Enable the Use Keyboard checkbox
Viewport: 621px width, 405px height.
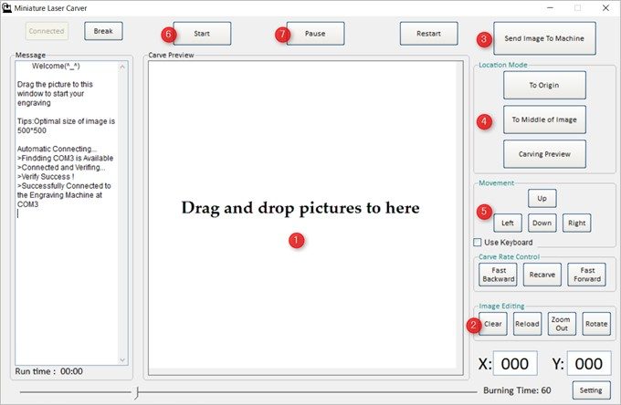point(478,243)
